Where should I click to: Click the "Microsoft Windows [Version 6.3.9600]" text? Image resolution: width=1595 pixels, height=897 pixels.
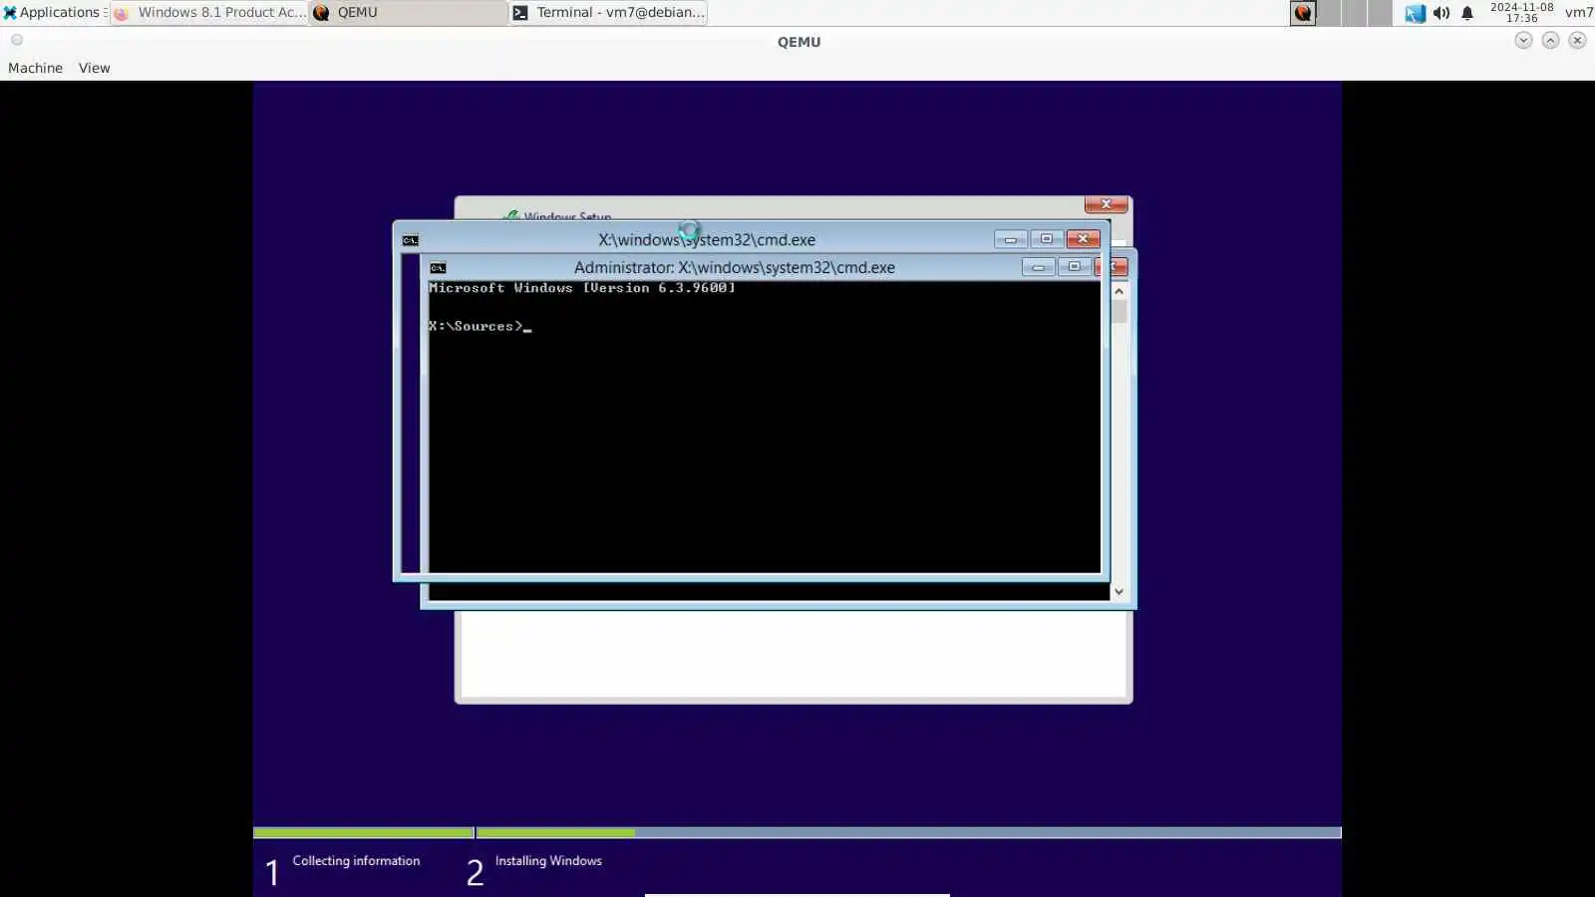[x=582, y=288]
